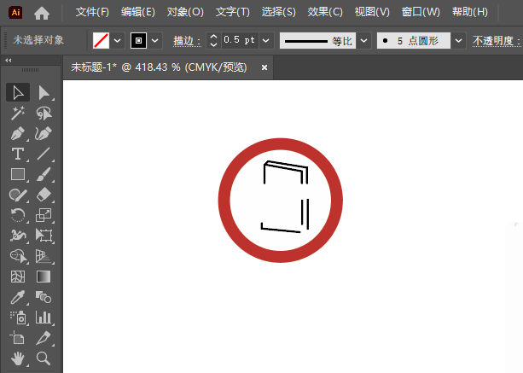The image size is (523, 373).
Task: Click the black book outline on canvas
Action: 284,196
